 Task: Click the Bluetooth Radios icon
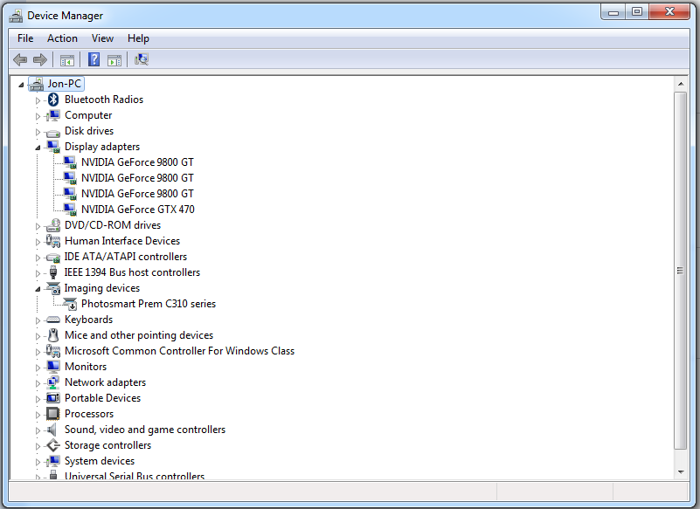53,100
